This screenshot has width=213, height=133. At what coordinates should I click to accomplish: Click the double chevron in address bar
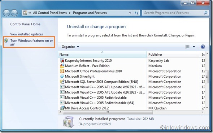pyautogui.click(x=30, y=13)
